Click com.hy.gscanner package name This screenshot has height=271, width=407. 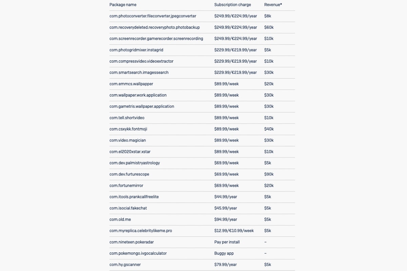[x=125, y=265]
